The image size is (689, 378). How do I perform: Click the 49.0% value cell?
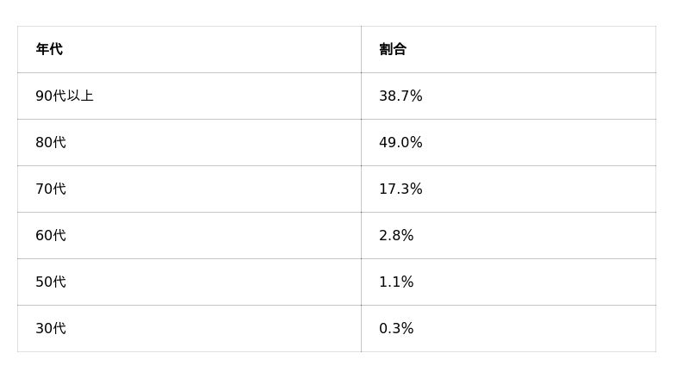pyautogui.click(x=400, y=143)
